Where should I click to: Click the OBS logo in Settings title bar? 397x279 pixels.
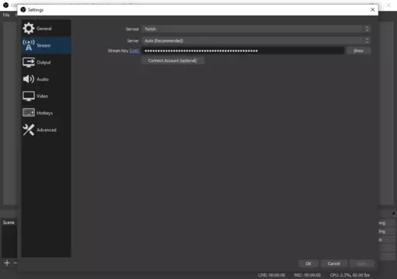[x=23, y=10]
